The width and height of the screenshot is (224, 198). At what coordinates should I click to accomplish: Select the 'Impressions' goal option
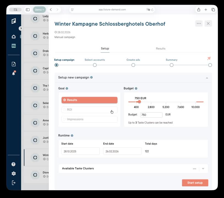[89, 119]
